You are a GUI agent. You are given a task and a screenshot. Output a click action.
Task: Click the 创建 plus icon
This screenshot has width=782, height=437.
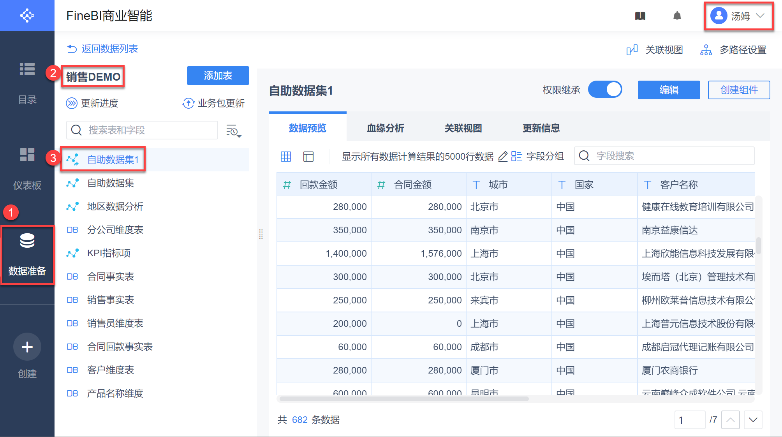point(27,347)
